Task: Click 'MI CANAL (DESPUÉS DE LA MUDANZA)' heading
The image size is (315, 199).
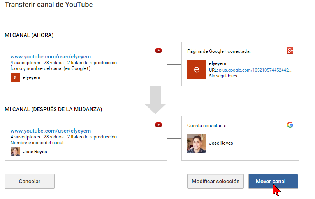Action: coord(53,109)
